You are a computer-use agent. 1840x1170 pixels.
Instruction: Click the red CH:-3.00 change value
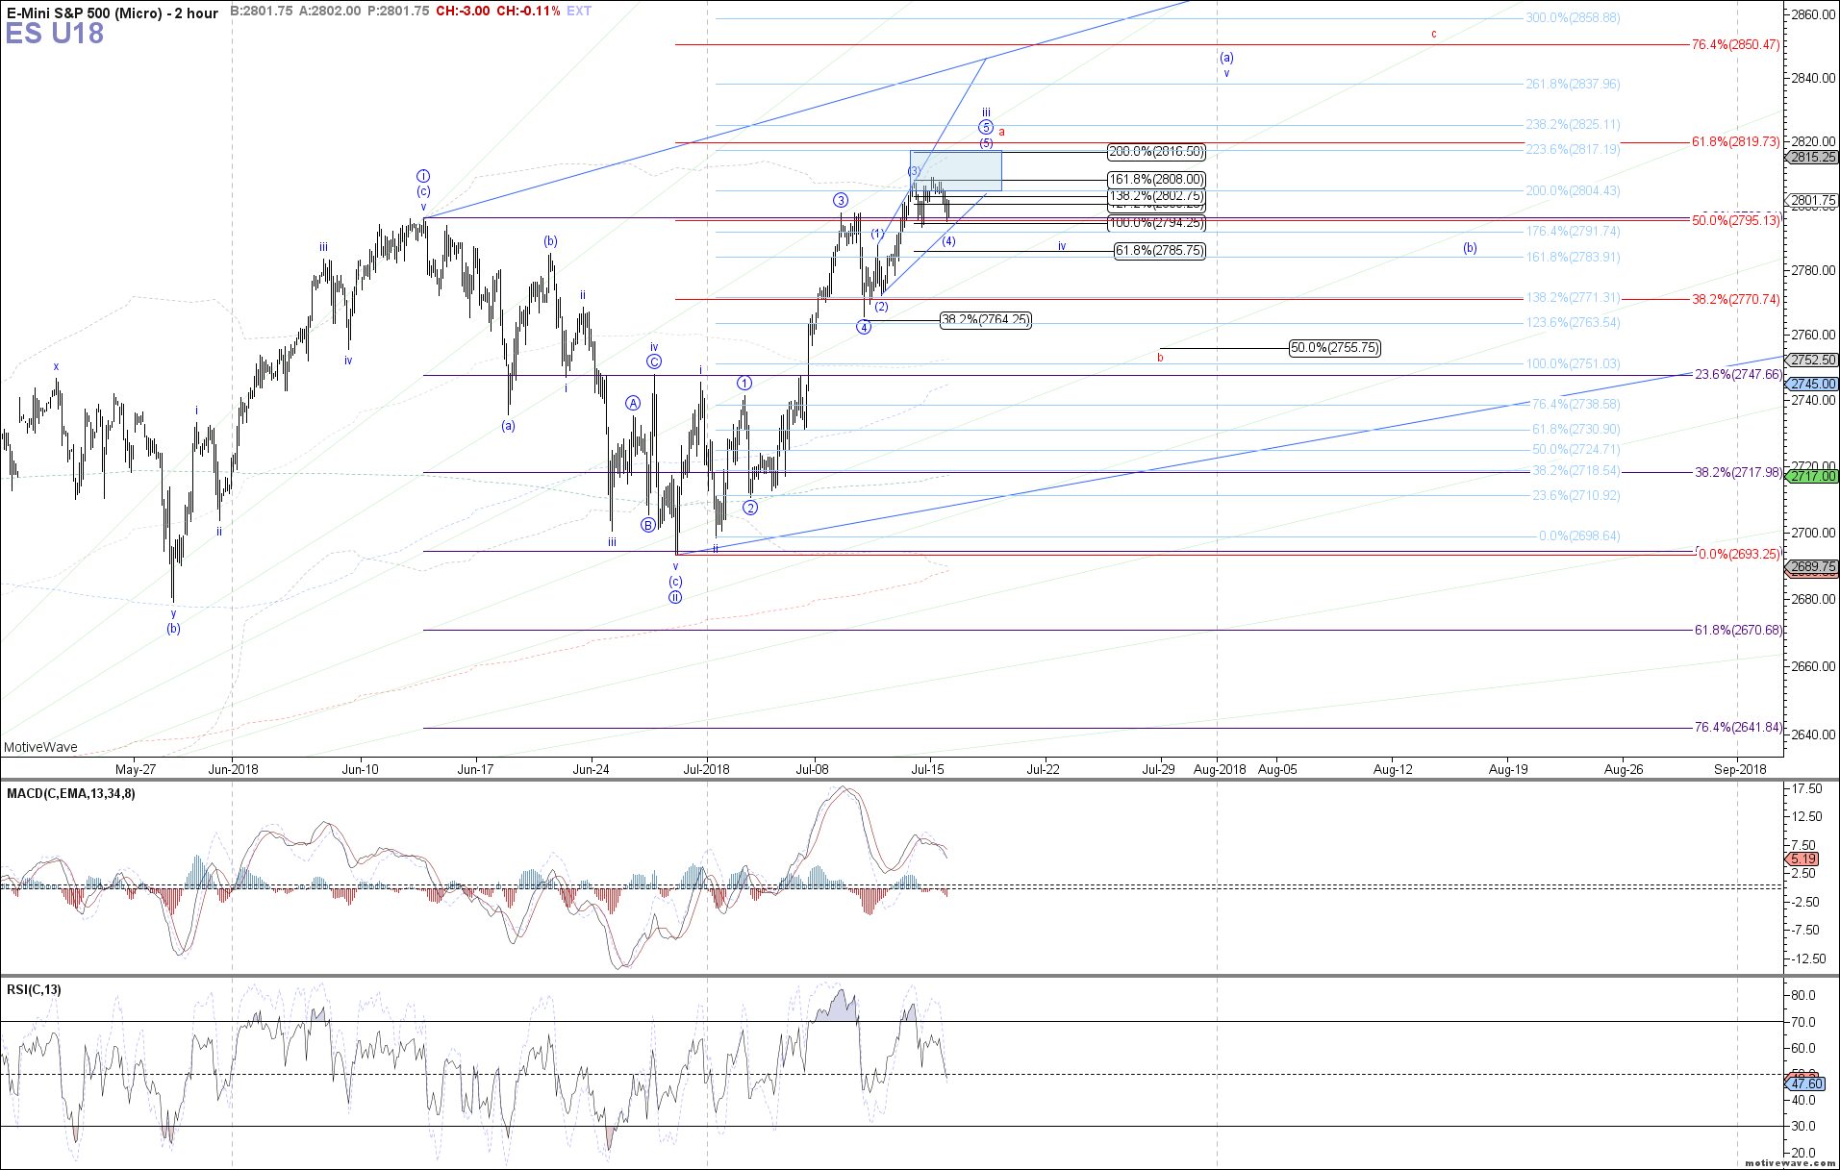pyautogui.click(x=463, y=12)
